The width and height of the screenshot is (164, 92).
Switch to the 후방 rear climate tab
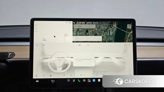88,45
